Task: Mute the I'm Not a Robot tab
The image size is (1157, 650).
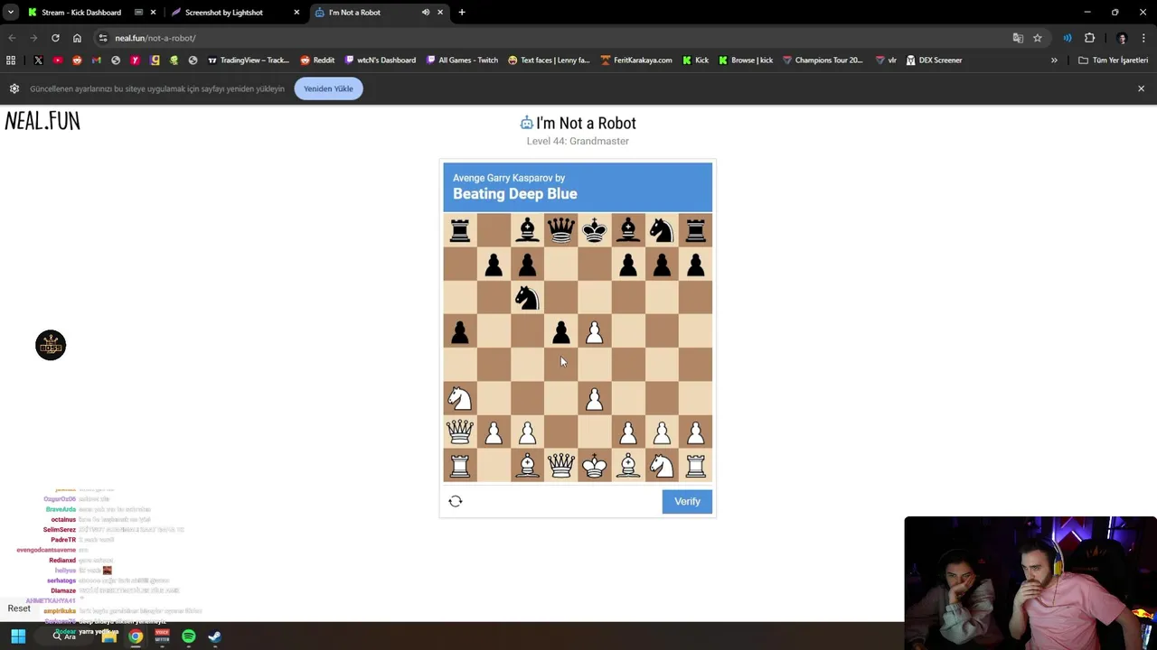Action: pos(426,13)
